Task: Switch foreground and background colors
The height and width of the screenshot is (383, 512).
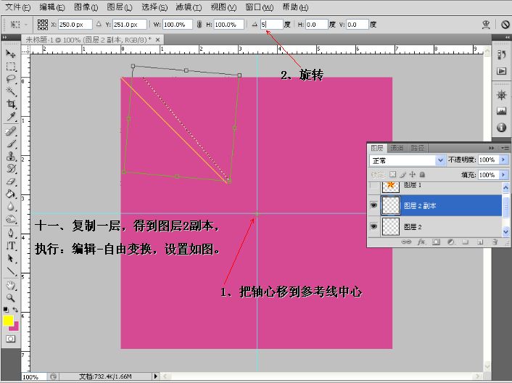Action: [15, 309]
